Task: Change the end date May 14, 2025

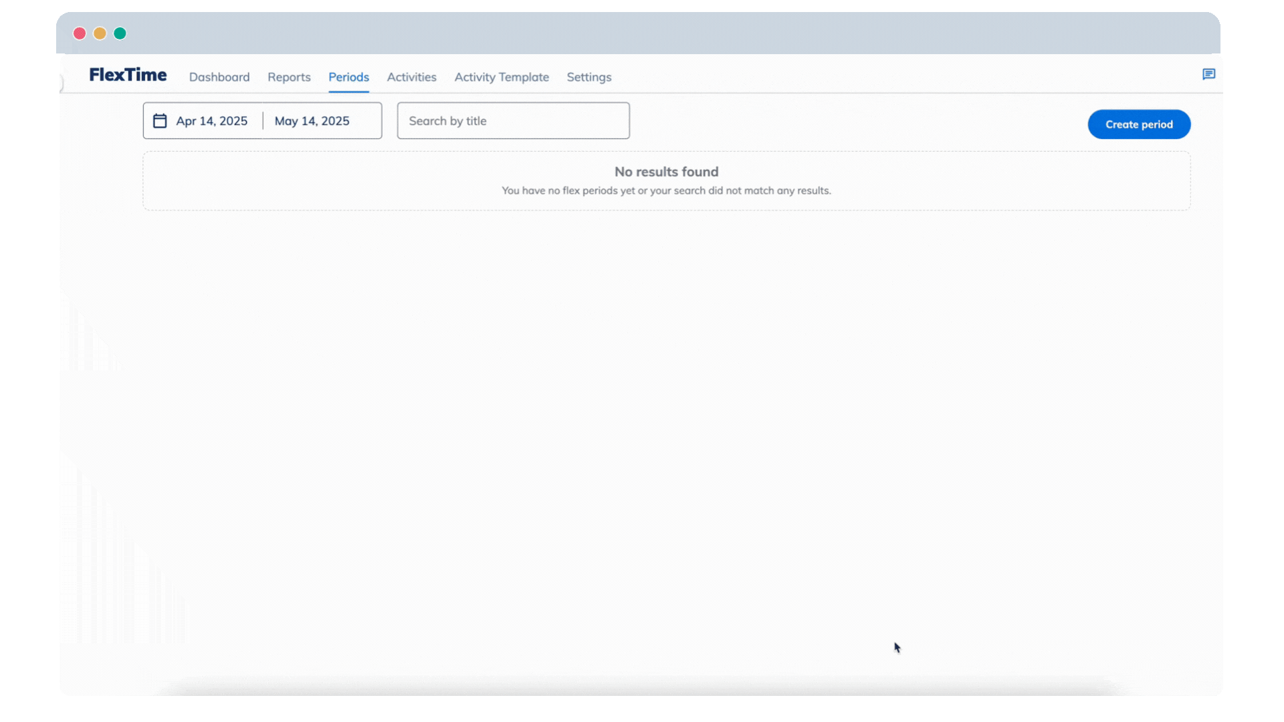Action: coord(312,120)
